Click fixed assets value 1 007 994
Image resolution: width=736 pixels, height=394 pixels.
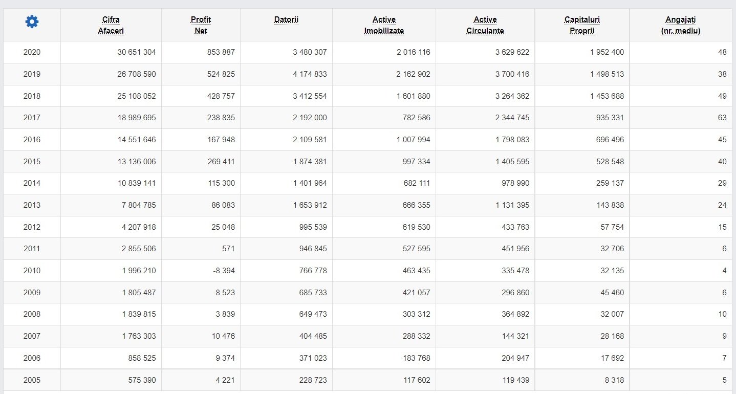click(413, 140)
